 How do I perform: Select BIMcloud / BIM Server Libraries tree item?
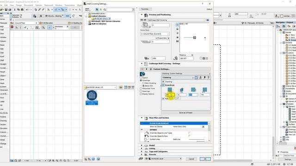point(106,21)
